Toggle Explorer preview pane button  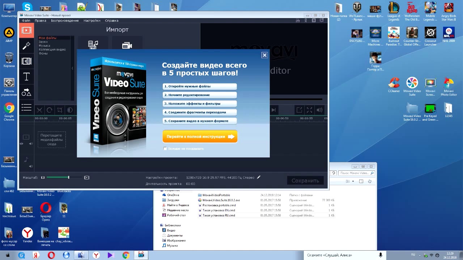tap(361, 181)
